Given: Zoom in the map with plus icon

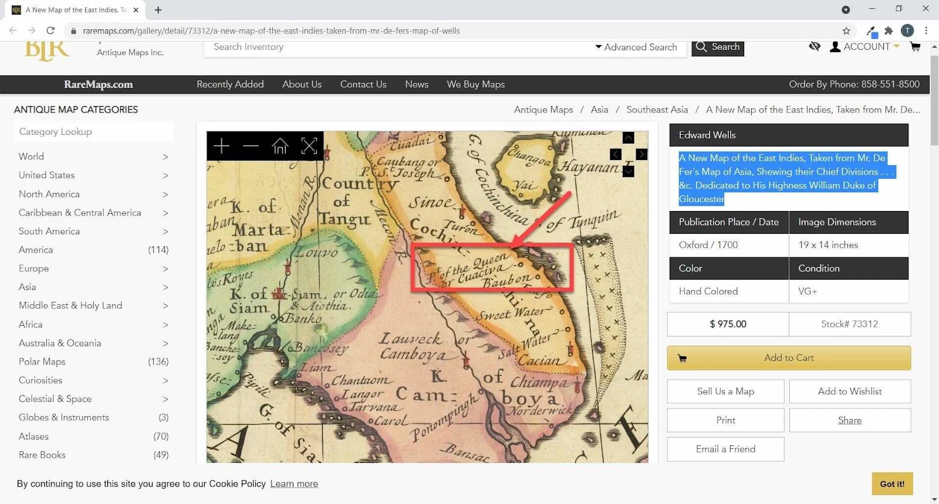Looking at the screenshot, I should pyautogui.click(x=221, y=146).
